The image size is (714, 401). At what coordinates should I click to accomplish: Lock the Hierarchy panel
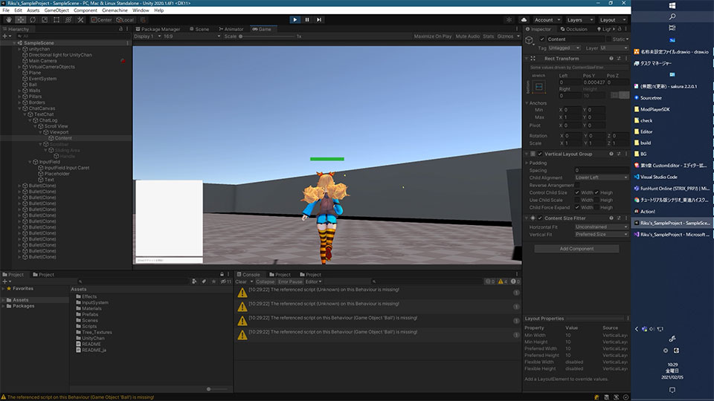(x=120, y=29)
